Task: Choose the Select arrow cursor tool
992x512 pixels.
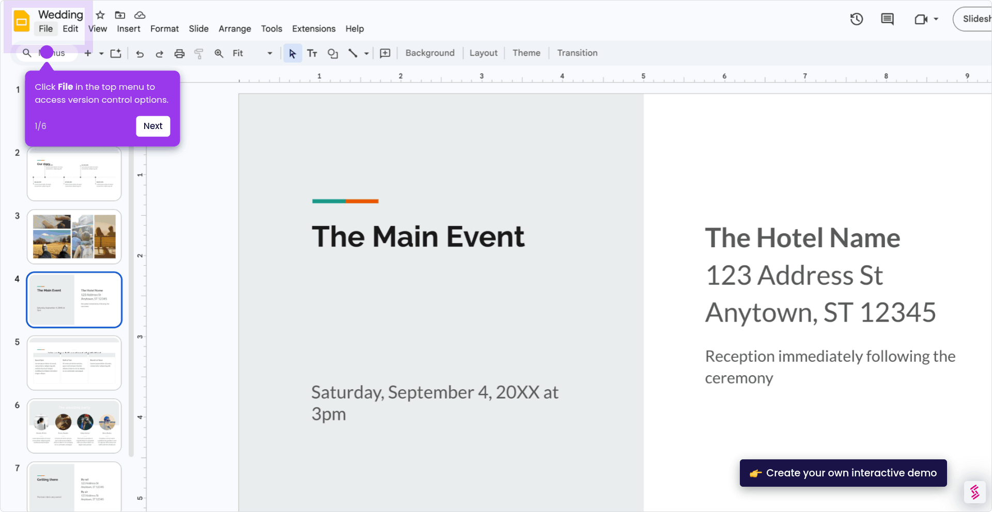Action: coord(292,53)
